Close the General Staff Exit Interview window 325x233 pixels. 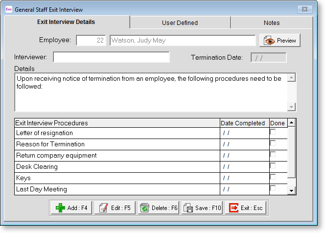tap(305, 9)
